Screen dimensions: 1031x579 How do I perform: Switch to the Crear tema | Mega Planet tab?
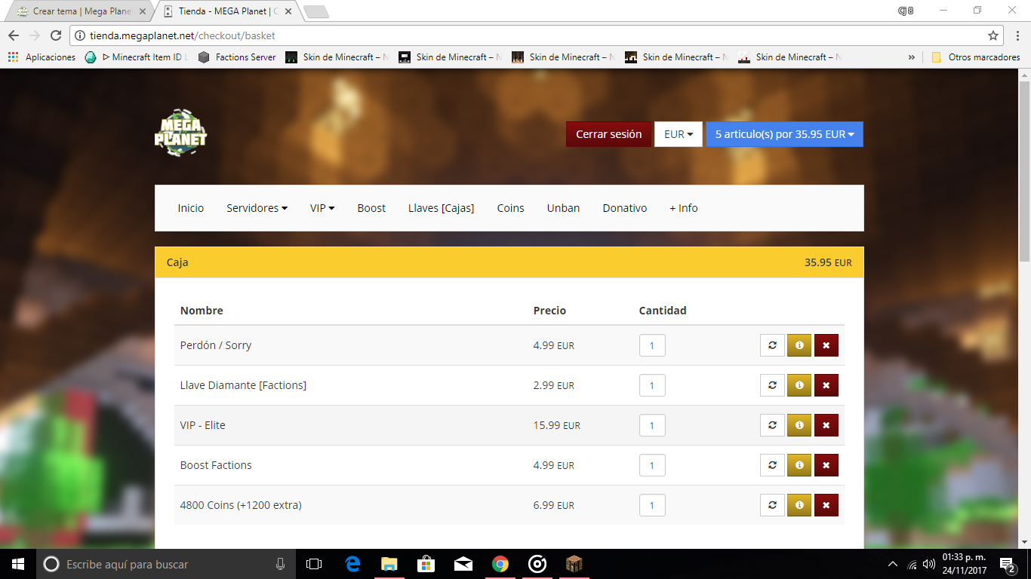(81, 11)
